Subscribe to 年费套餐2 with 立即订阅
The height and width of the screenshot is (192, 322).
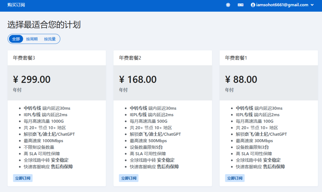pos(129,178)
